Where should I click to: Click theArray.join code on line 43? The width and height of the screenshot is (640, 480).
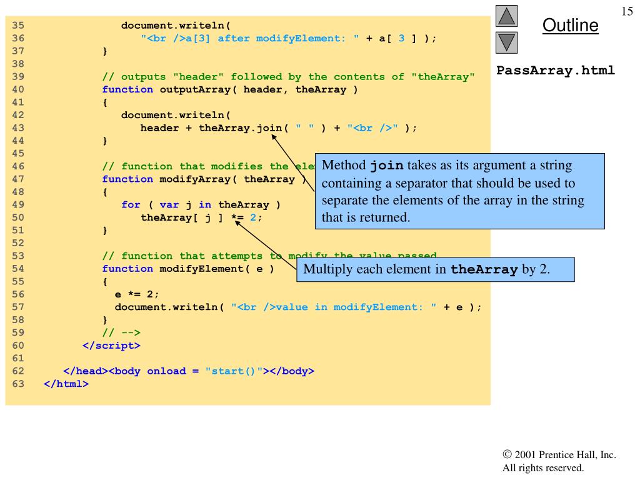click(x=278, y=127)
